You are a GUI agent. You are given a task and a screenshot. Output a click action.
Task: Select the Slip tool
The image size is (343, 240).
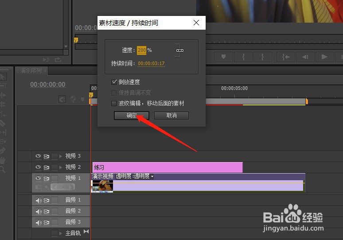(x=3, y=132)
